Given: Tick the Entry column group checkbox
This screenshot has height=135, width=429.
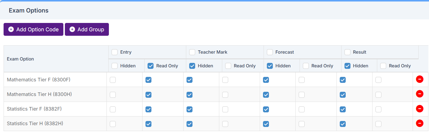Looking at the screenshot, I should (x=115, y=52).
